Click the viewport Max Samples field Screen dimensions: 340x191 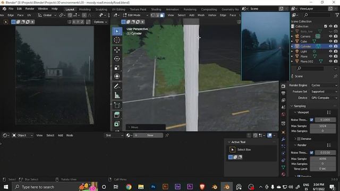(x=323, y=126)
